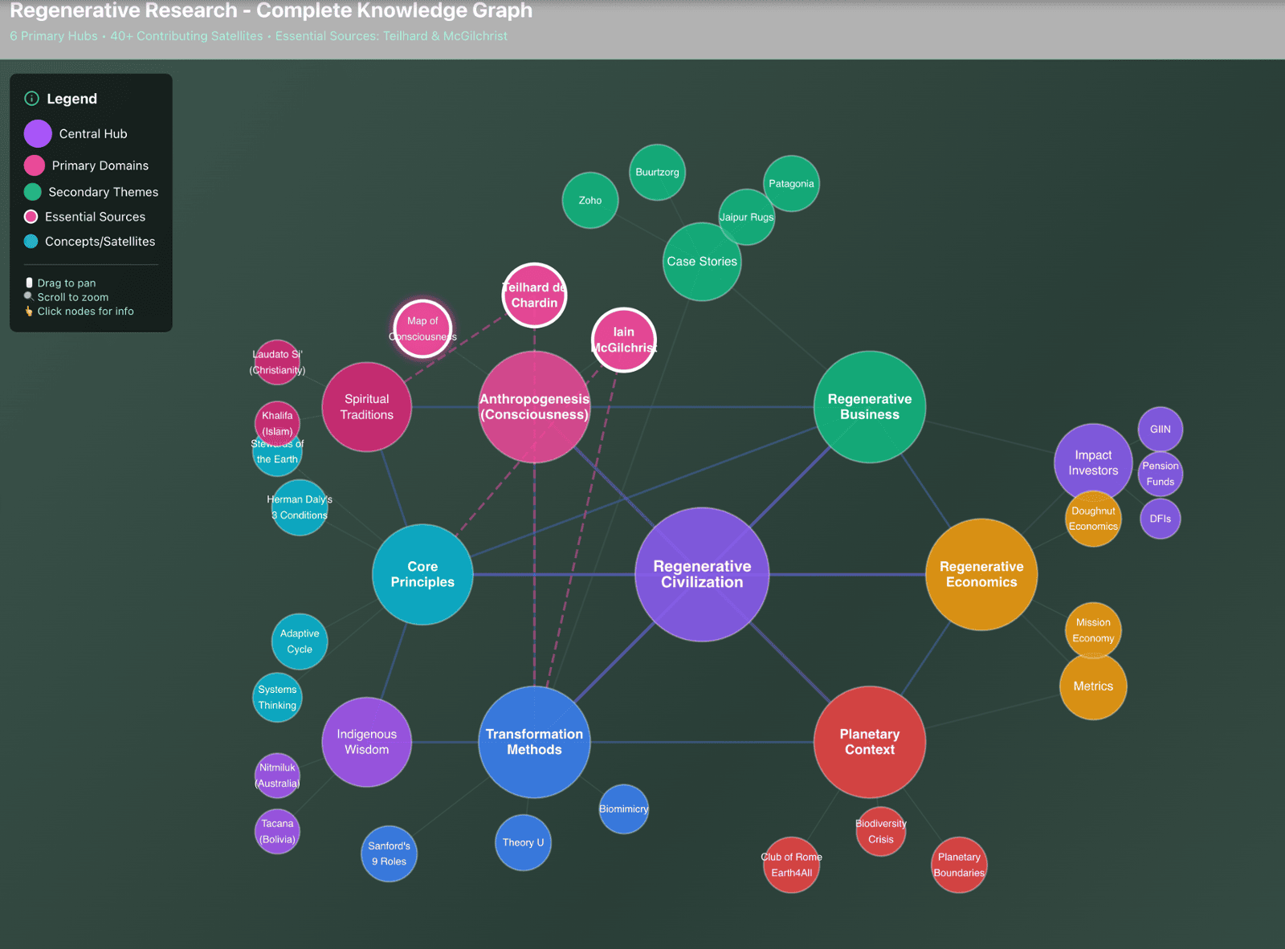Click the Core Principles node
Image resolution: width=1285 pixels, height=949 pixels.
(422, 574)
